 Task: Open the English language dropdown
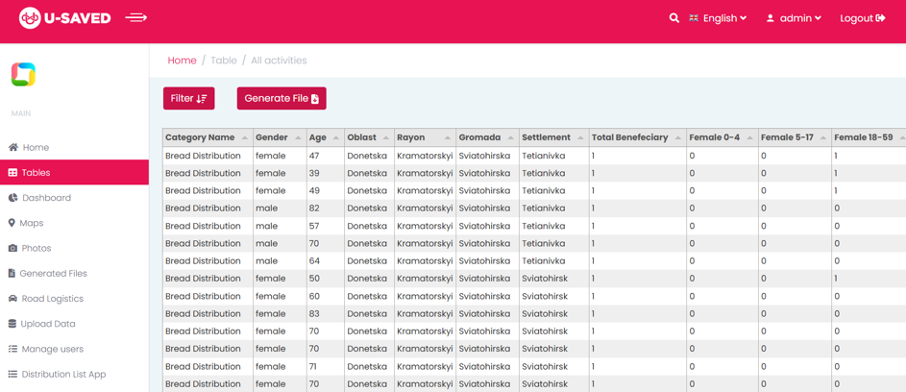point(718,18)
